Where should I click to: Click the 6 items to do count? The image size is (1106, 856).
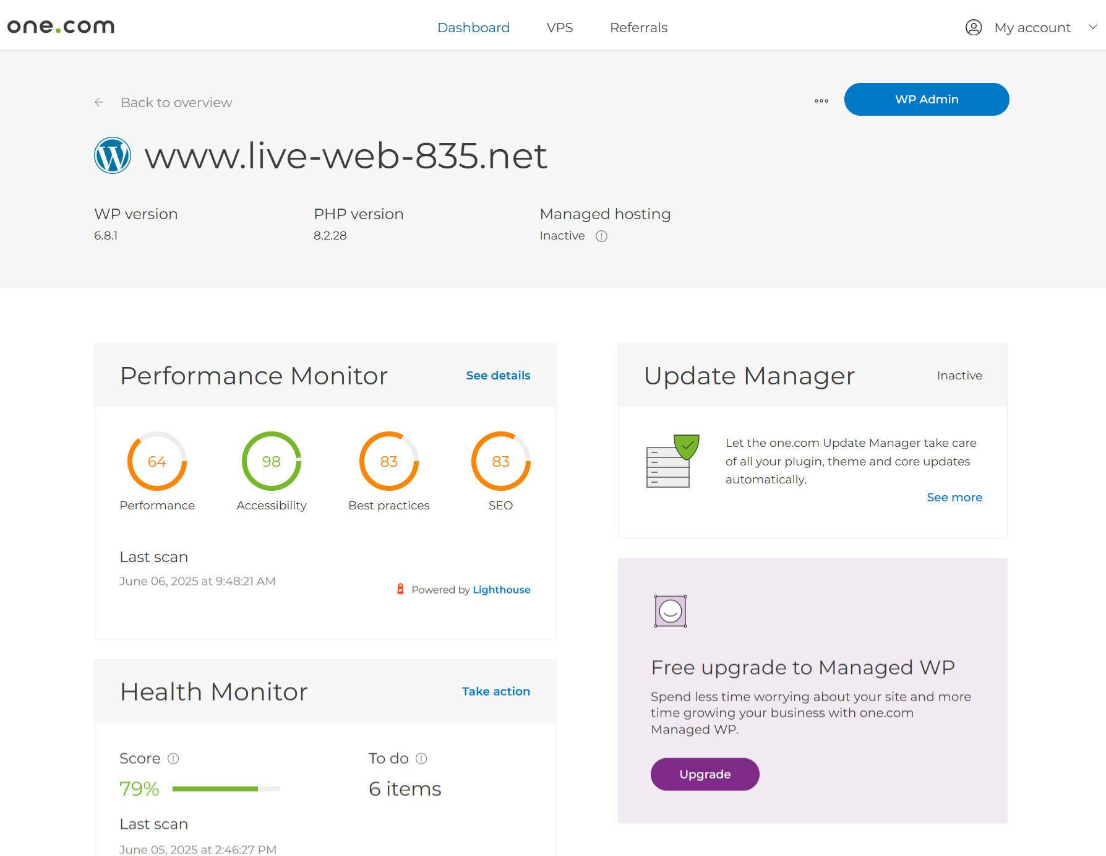click(405, 789)
